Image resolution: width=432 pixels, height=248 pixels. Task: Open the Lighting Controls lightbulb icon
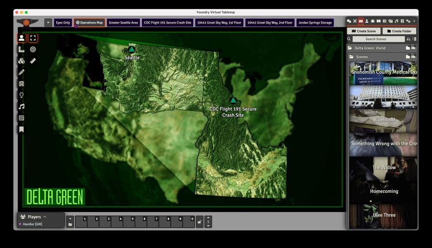pyautogui.click(x=22, y=95)
